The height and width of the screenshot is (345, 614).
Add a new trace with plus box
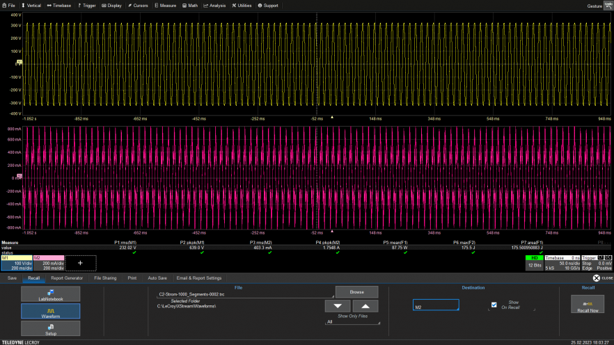pyautogui.click(x=80, y=263)
